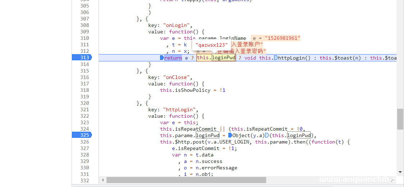Viewport: 404px width, 187px height.
Task: Click parame.loginPwd assignment target on line 325
Action: 207,135
